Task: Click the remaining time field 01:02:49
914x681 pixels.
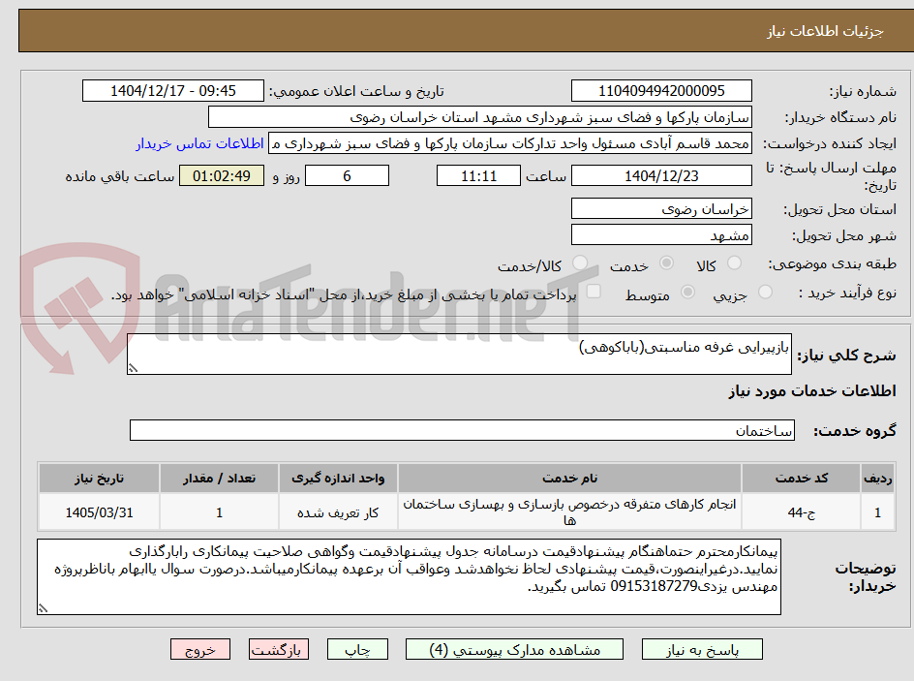Action: 222,175
